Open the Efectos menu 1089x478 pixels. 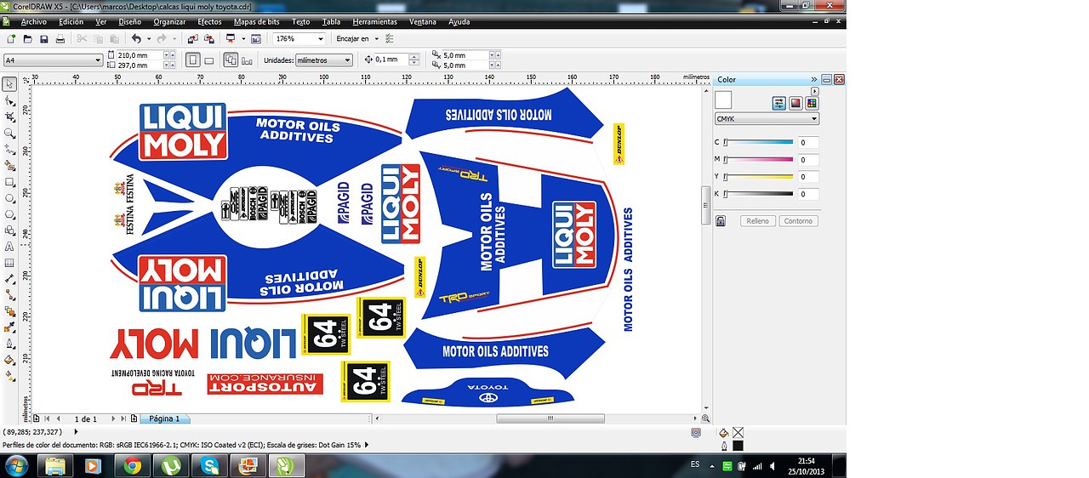209,21
